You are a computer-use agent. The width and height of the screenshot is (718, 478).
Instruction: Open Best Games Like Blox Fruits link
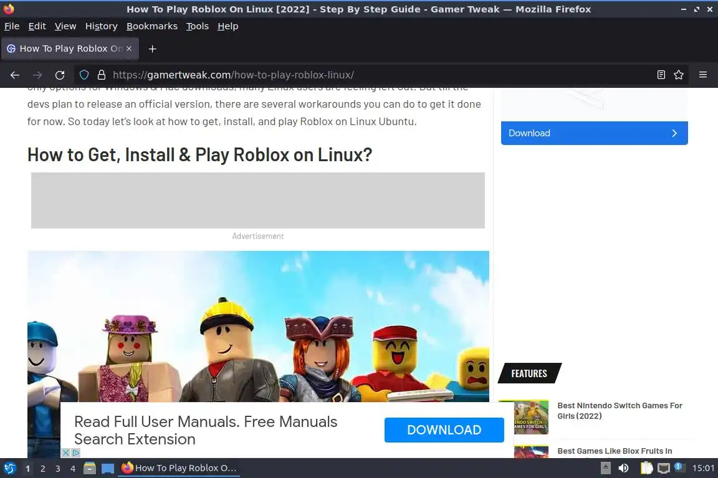point(615,451)
